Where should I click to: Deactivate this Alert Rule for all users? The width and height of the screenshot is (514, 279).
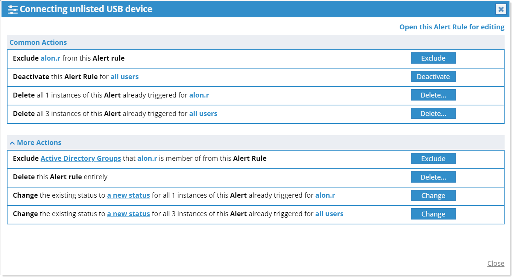(433, 77)
